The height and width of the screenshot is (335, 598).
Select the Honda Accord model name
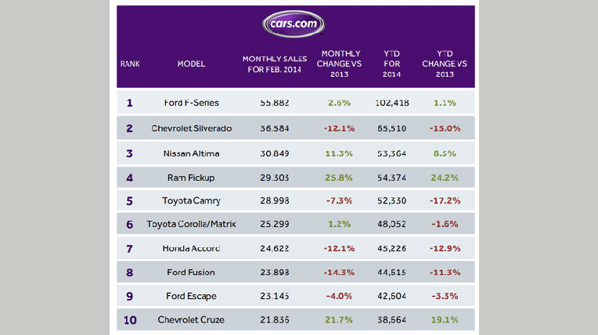[192, 248]
